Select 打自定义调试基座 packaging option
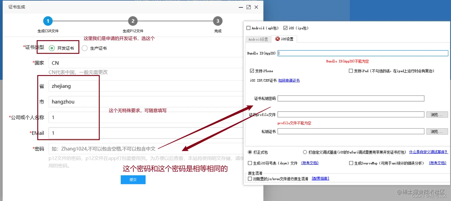451x201 pixels. click(x=305, y=152)
